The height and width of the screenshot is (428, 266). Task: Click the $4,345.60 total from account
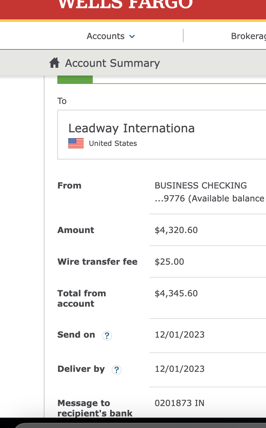pyautogui.click(x=176, y=293)
